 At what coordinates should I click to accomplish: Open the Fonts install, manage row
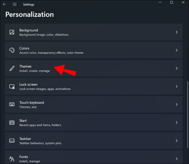(x=93, y=159)
